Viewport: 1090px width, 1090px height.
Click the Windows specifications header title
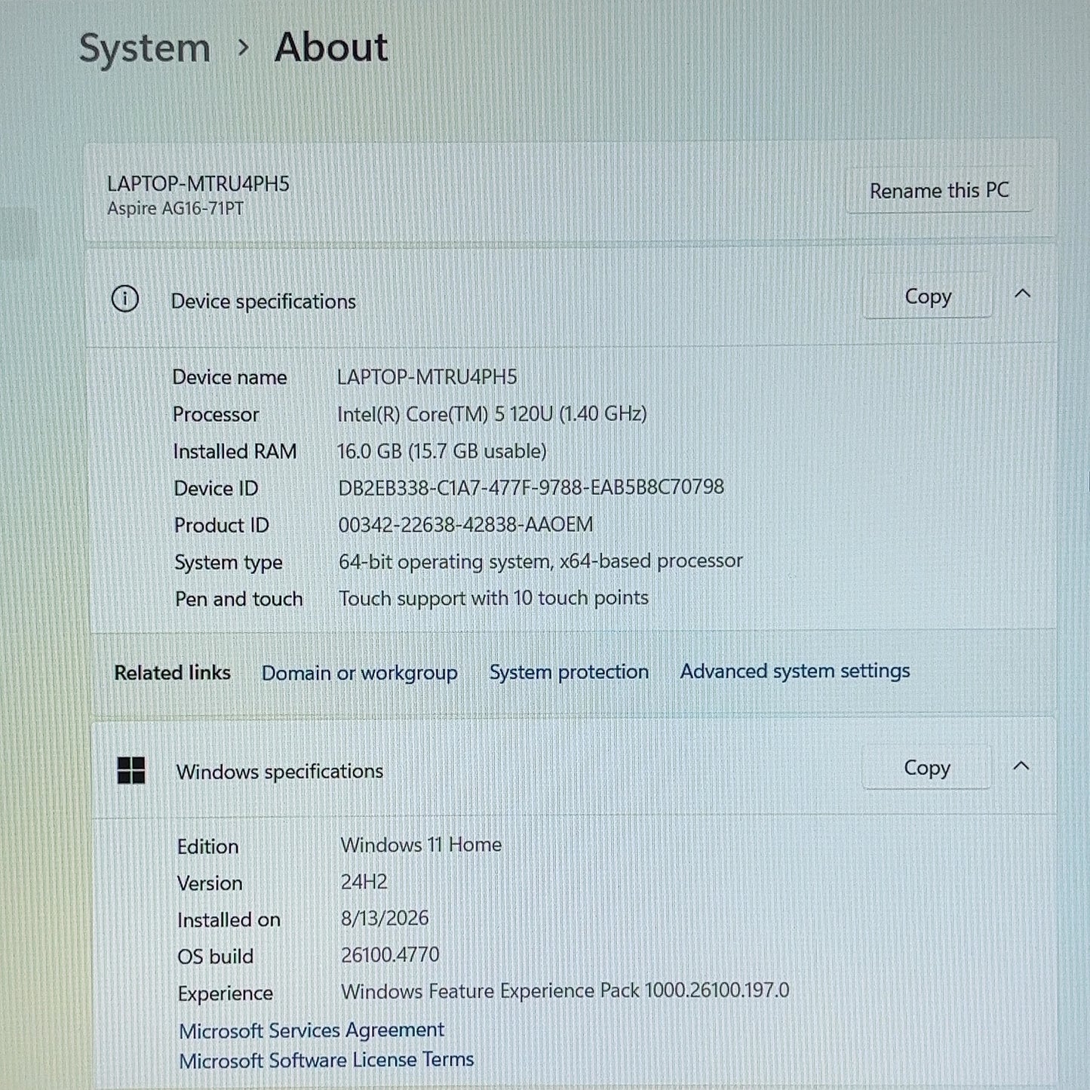(280, 772)
